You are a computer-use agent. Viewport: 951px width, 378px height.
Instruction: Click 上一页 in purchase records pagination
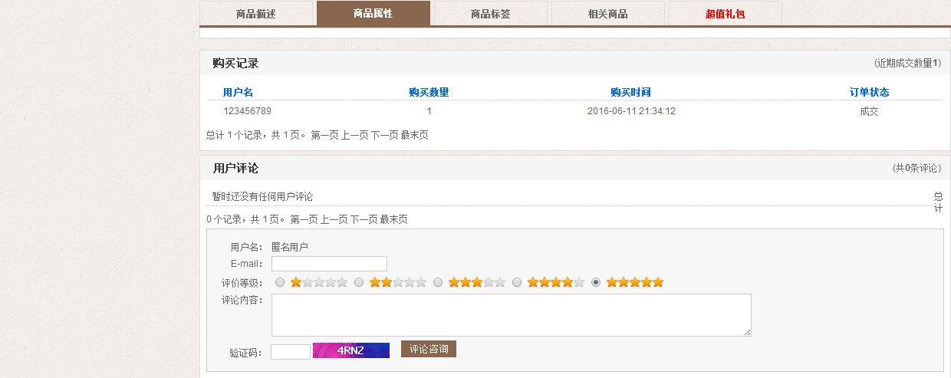point(354,135)
